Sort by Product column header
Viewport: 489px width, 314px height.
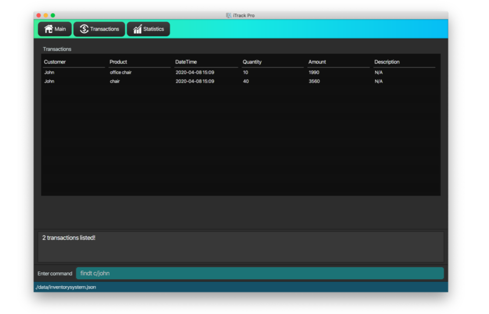click(118, 62)
